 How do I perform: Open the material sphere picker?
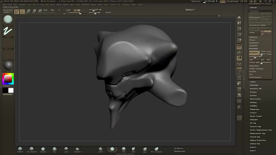point(8,66)
